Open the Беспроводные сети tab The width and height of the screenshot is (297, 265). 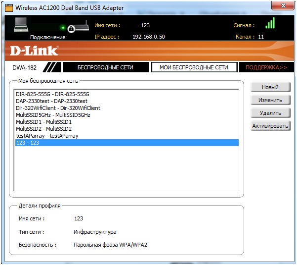[x=105, y=67]
